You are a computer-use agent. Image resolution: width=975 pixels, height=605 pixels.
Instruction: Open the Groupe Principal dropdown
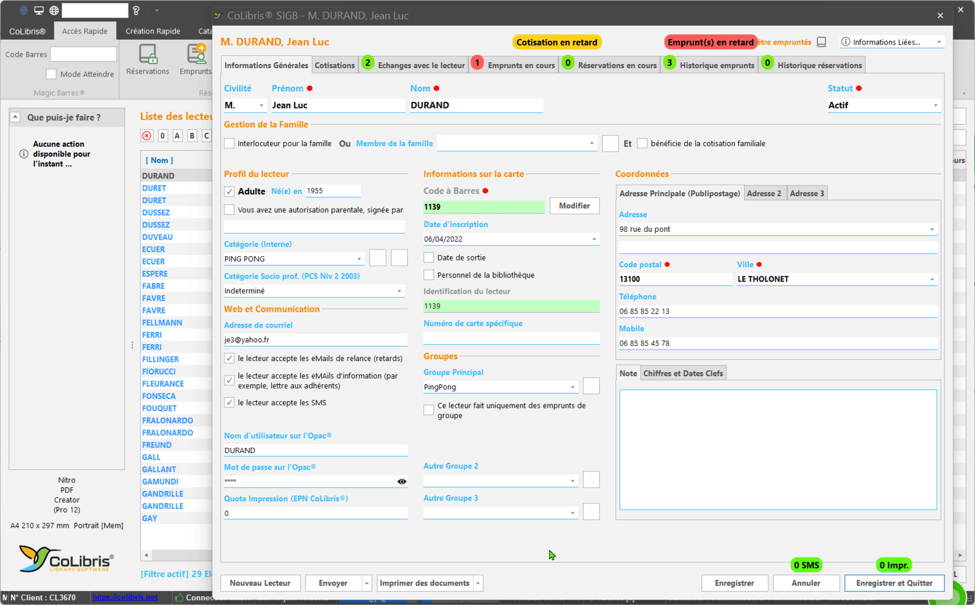tap(572, 387)
